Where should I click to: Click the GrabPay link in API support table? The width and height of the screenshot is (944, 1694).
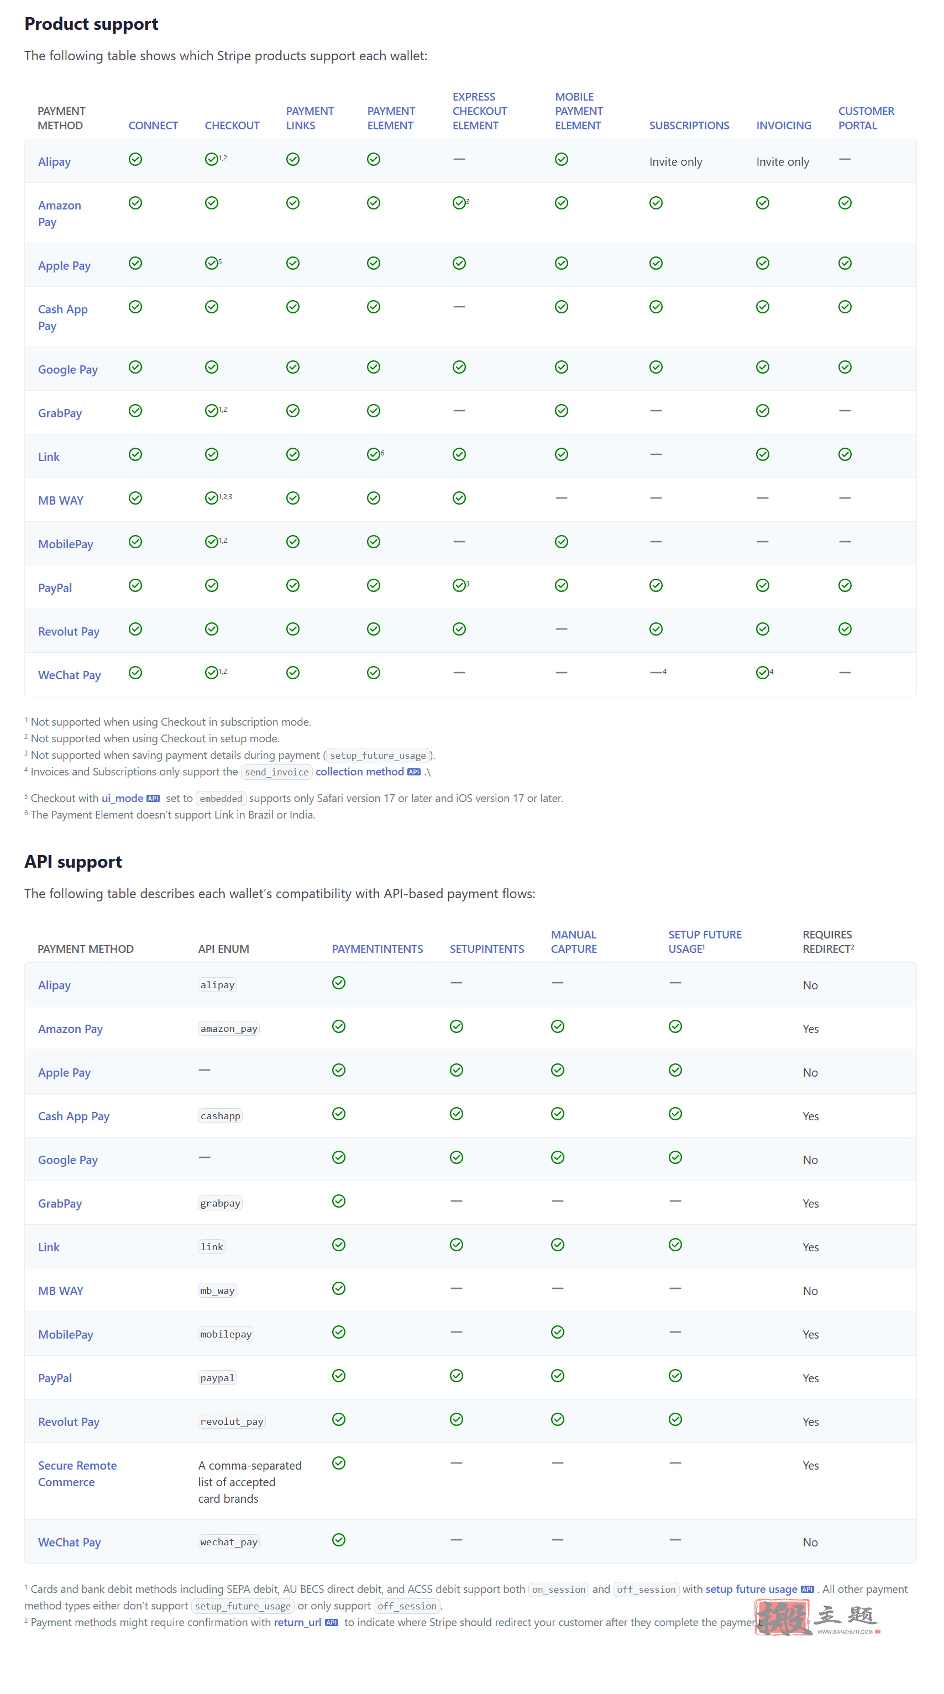tap(60, 1203)
